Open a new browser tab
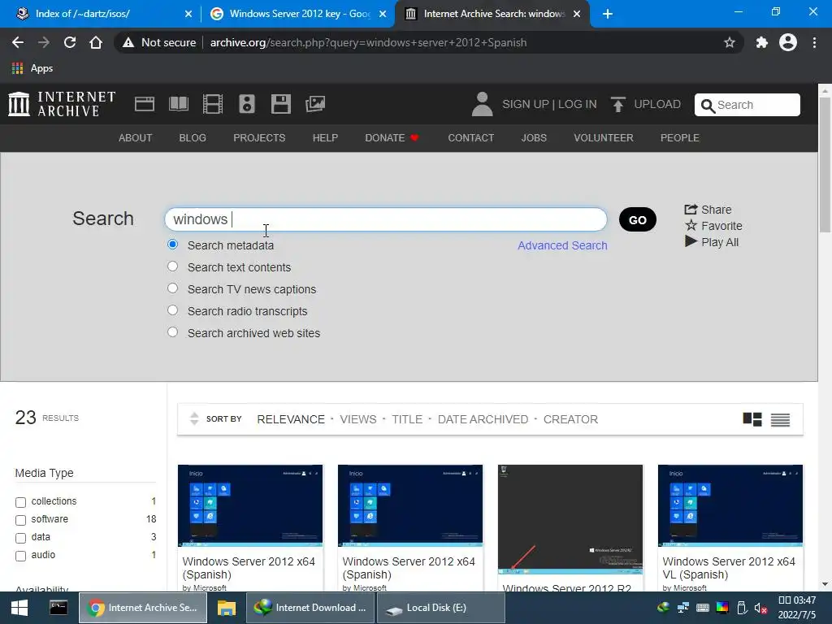Image resolution: width=832 pixels, height=624 pixels. 608,14
